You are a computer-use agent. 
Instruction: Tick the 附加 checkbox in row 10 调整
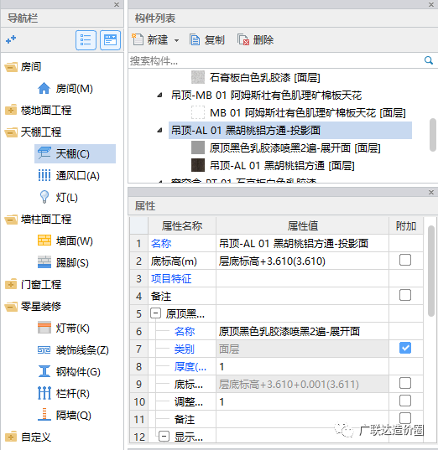point(405,401)
